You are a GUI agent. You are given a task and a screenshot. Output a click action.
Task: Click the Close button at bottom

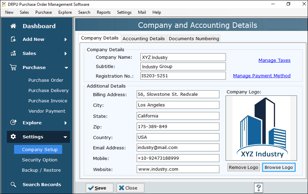click(x=130, y=188)
